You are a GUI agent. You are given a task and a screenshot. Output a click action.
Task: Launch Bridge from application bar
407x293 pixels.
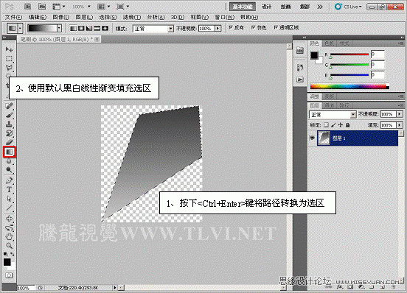[28, 7]
